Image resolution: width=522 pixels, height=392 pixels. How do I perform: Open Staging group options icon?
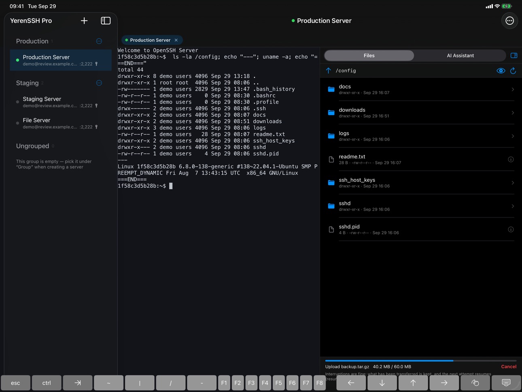tap(99, 83)
